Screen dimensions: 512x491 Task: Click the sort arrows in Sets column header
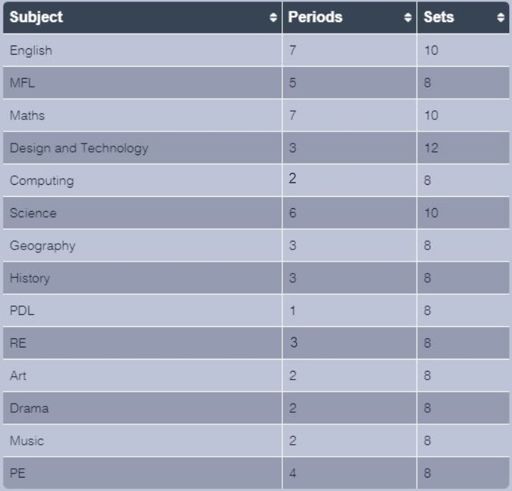coord(500,18)
